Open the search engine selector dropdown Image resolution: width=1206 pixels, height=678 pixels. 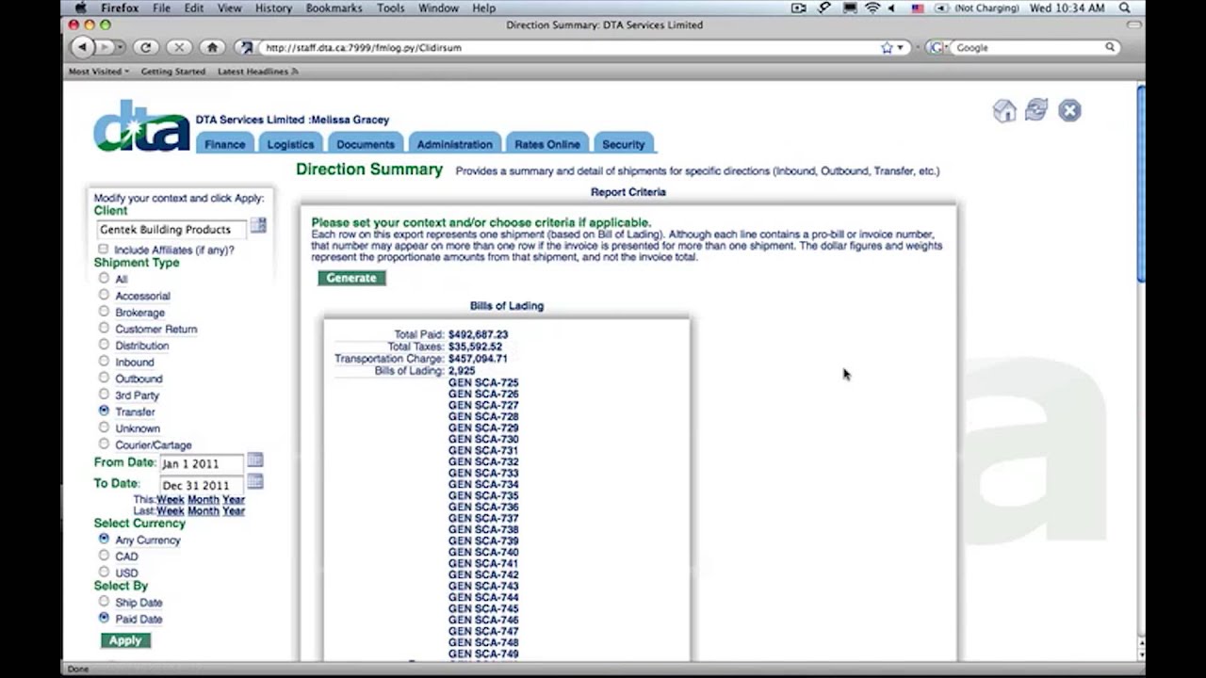click(937, 47)
